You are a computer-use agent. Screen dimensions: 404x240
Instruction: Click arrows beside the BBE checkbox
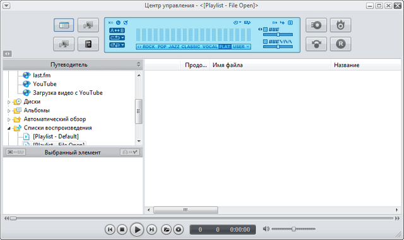coord(260,30)
